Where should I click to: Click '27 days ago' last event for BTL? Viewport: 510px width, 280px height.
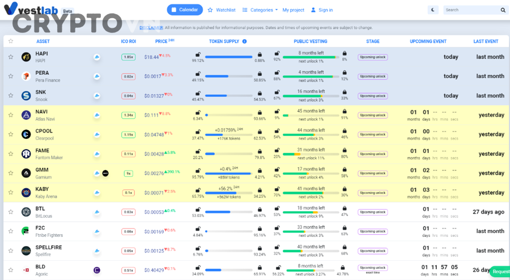488,212
